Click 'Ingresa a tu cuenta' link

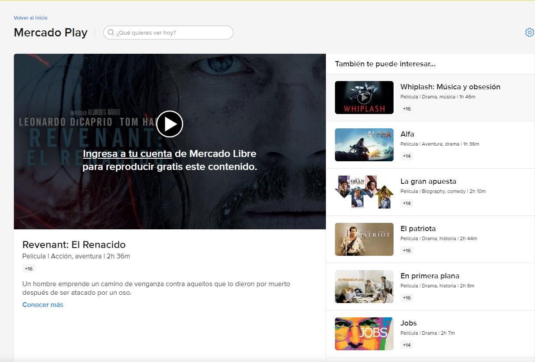(x=127, y=154)
